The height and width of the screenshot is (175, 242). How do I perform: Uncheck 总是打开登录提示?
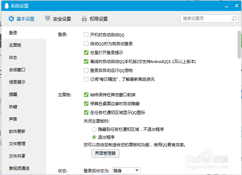[x=86, y=53]
